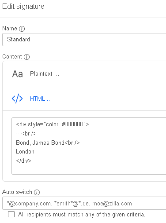
Task: Click the Auto switch info icon
Action: click(x=37, y=192)
